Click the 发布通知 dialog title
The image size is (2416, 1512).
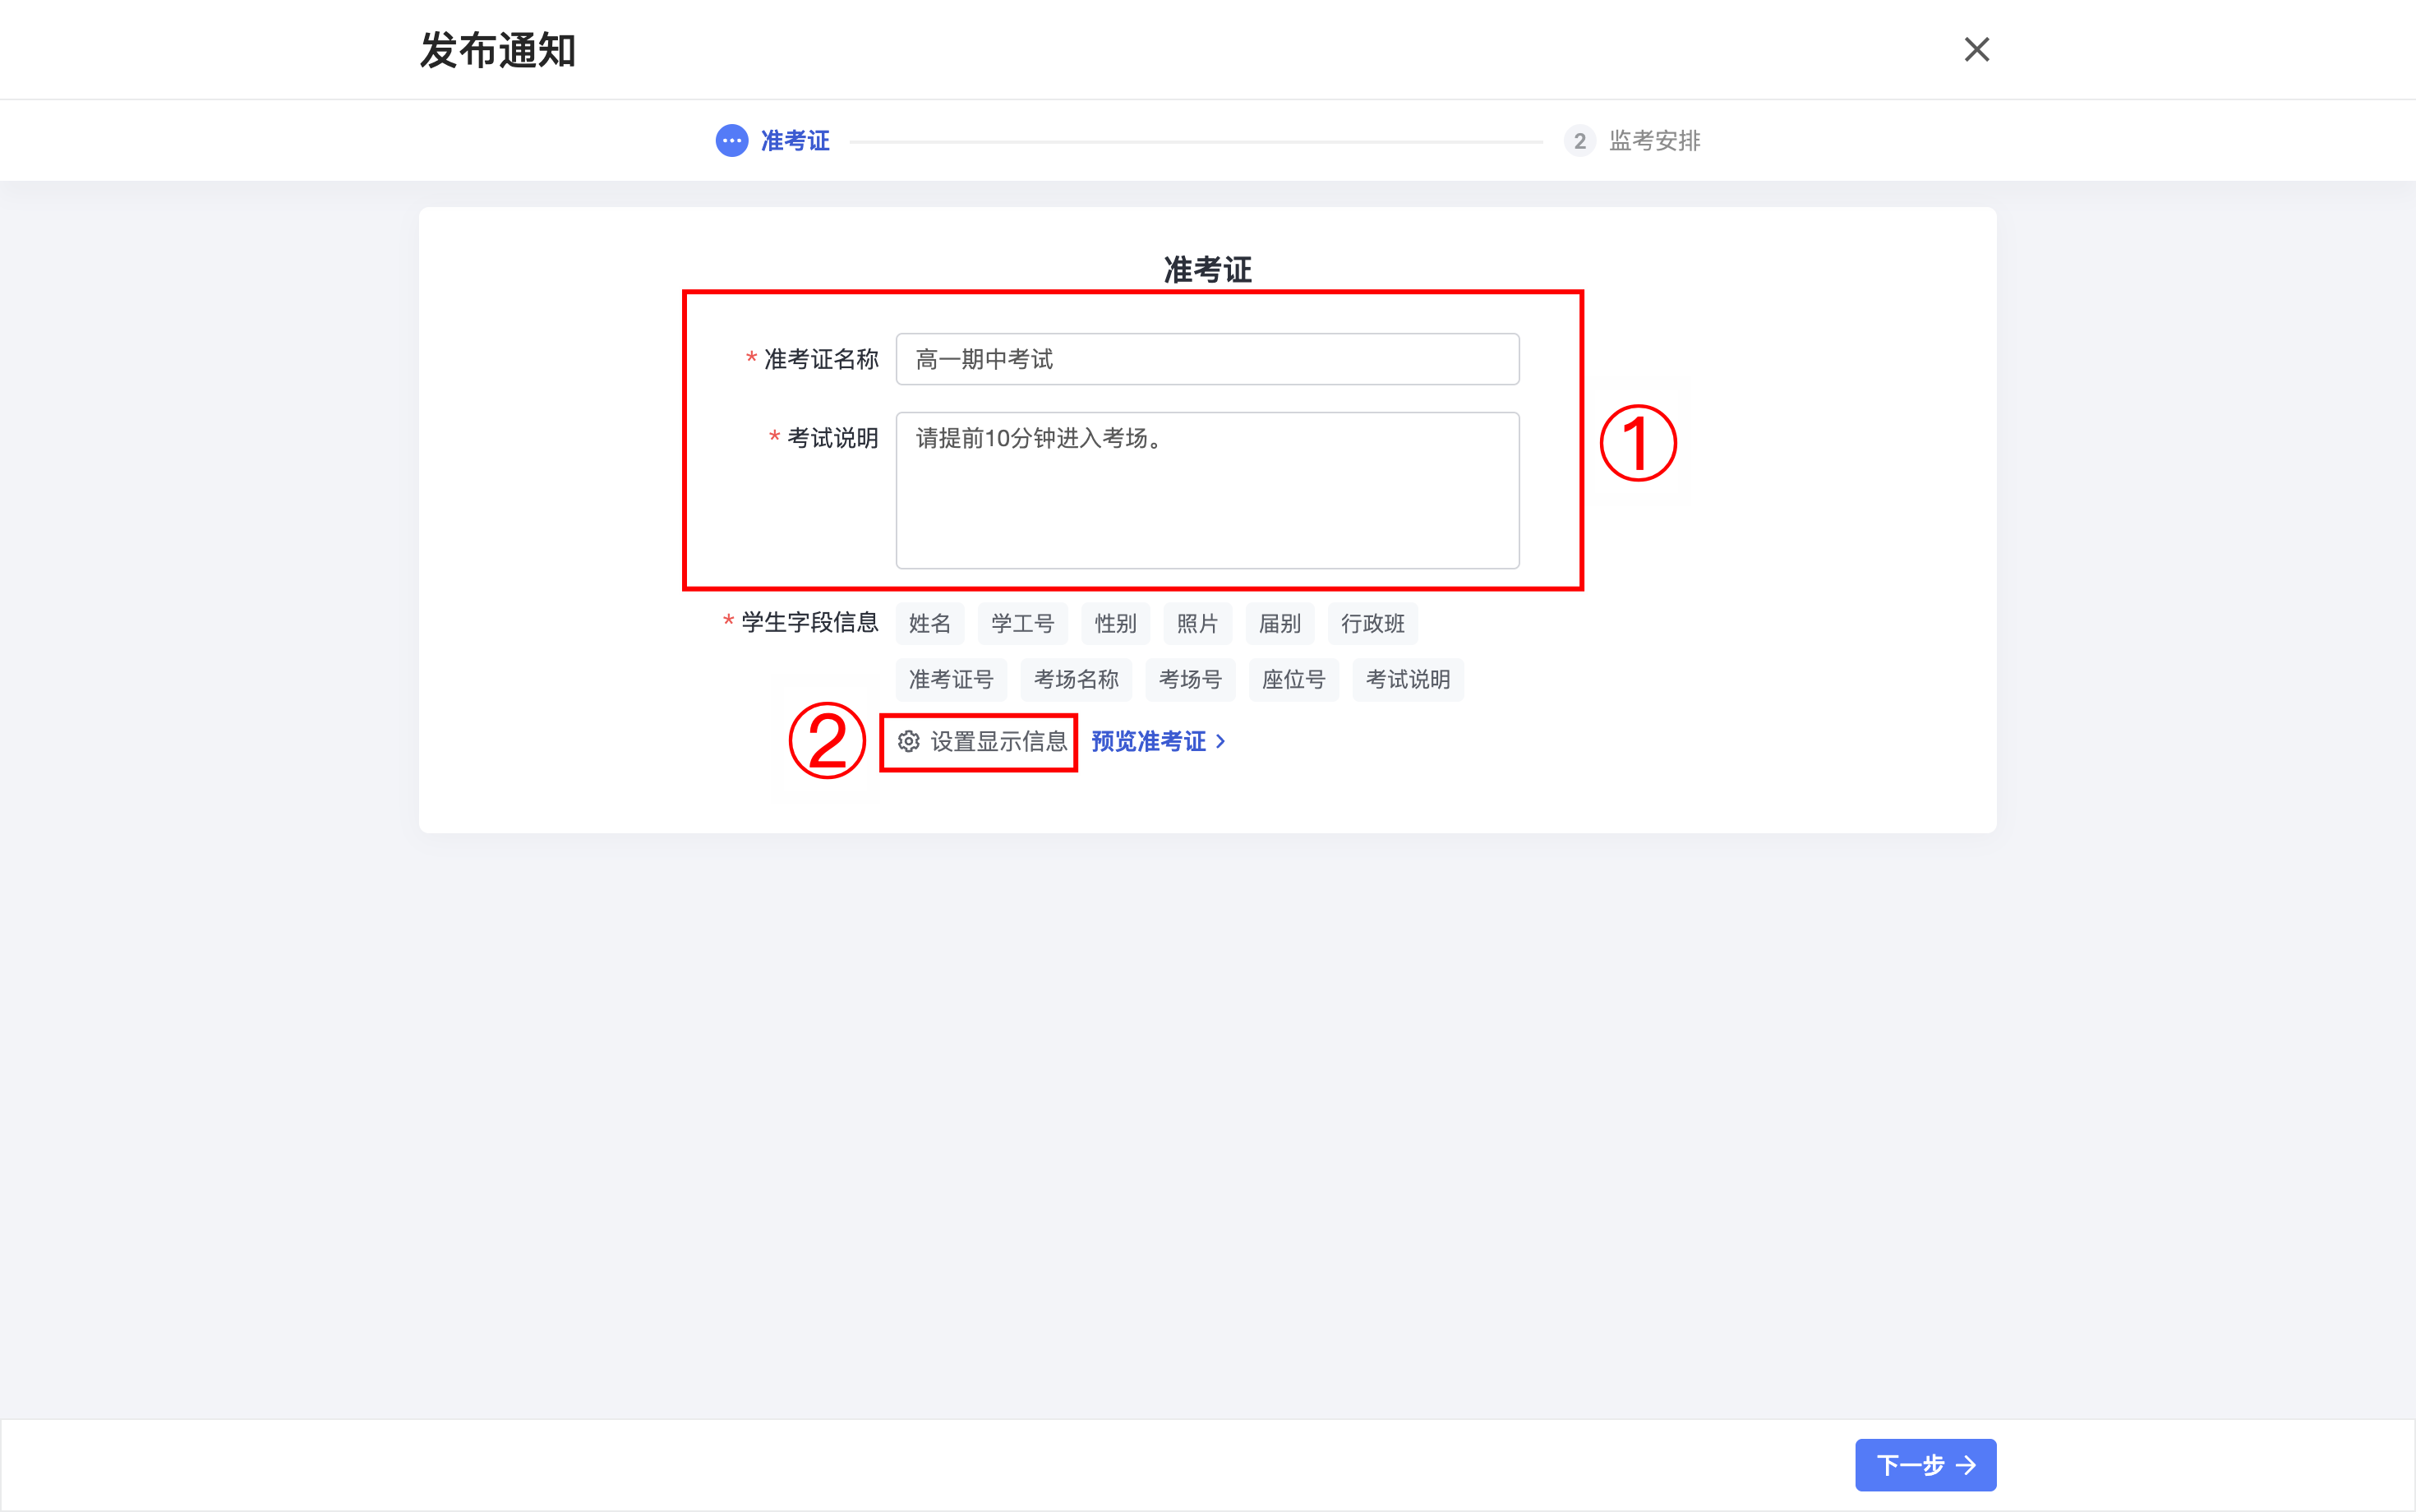[498, 50]
